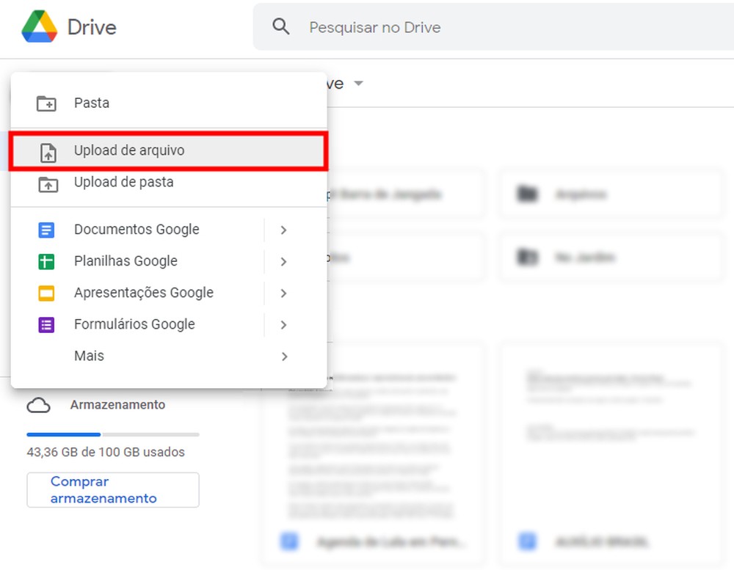This screenshot has height=570, width=734.
Task: Expand the Documentos Google submenu chevron
Action: (x=285, y=230)
